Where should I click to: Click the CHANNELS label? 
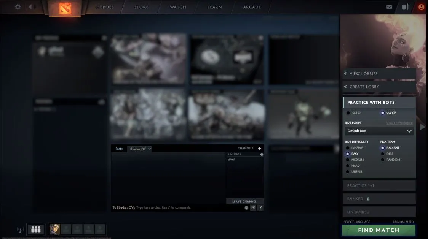[x=245, y=149]
